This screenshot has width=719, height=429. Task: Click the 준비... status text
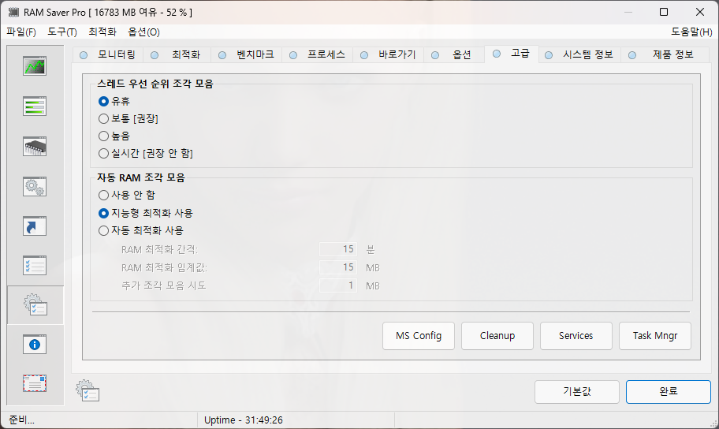coord(21,420)
